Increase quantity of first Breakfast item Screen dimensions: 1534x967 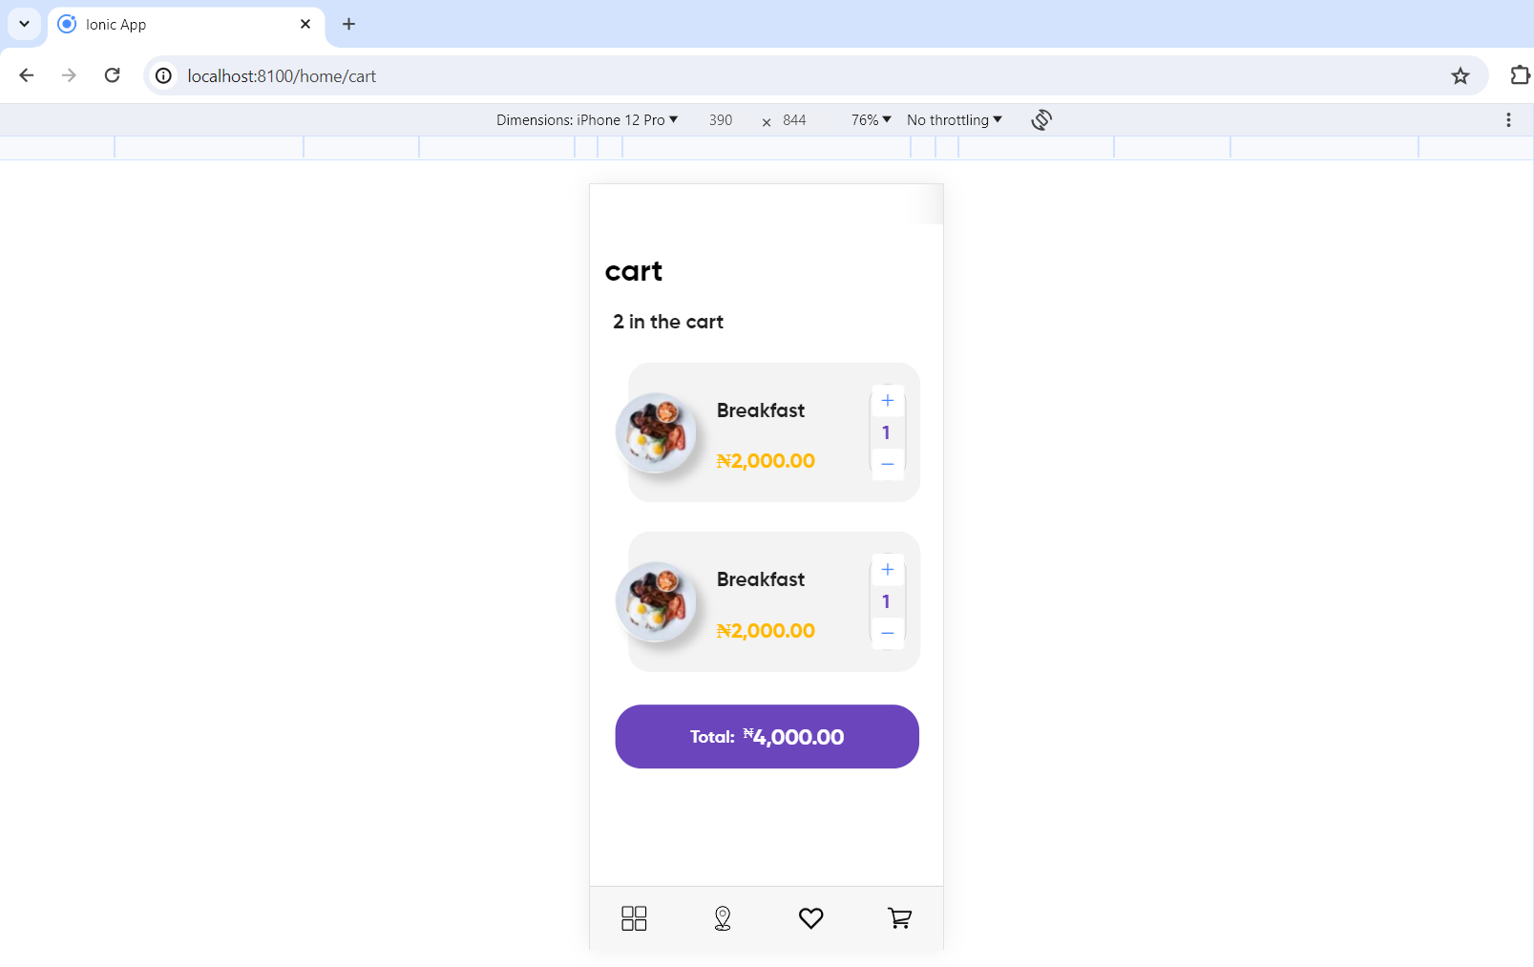(x=887, y=401)
